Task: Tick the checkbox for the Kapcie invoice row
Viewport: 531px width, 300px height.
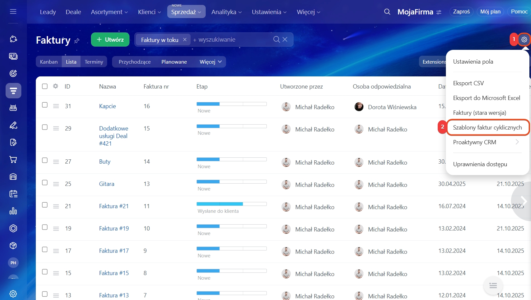Action: (45, 105)
